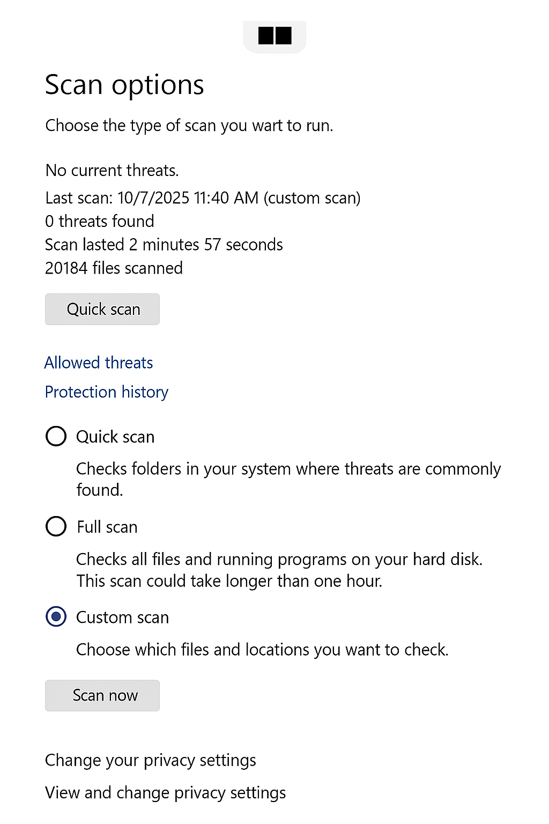Click the 0 threats found text
549x824 pixels.
(x=100, y=221)
